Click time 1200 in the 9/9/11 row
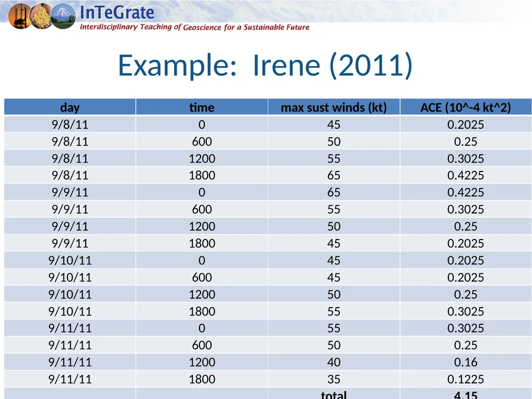This screenshot has height=399, width=532. click(202, 226)
